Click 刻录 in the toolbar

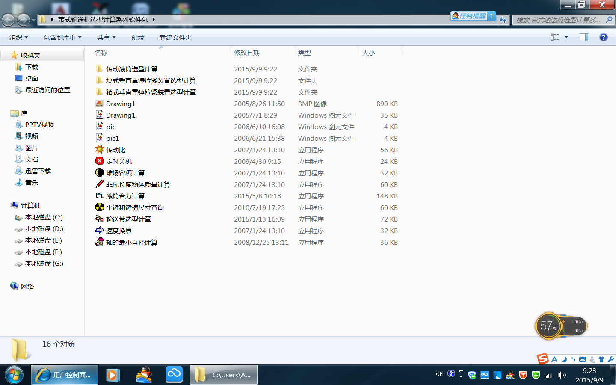138,37
